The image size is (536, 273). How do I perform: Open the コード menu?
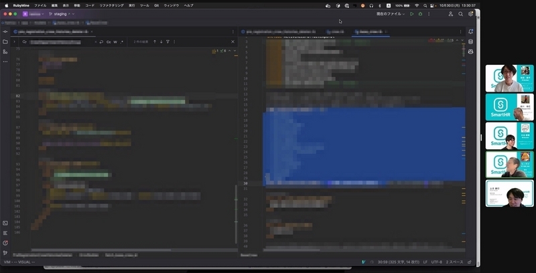pyautogui.click(x=90, y=5)
